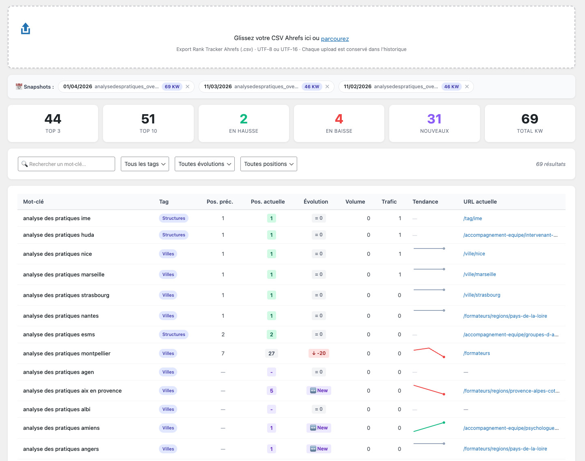This screenshot has height=461, width=585.
Task: Expand the Toutes évolutions filter
Action: (205, 164)
